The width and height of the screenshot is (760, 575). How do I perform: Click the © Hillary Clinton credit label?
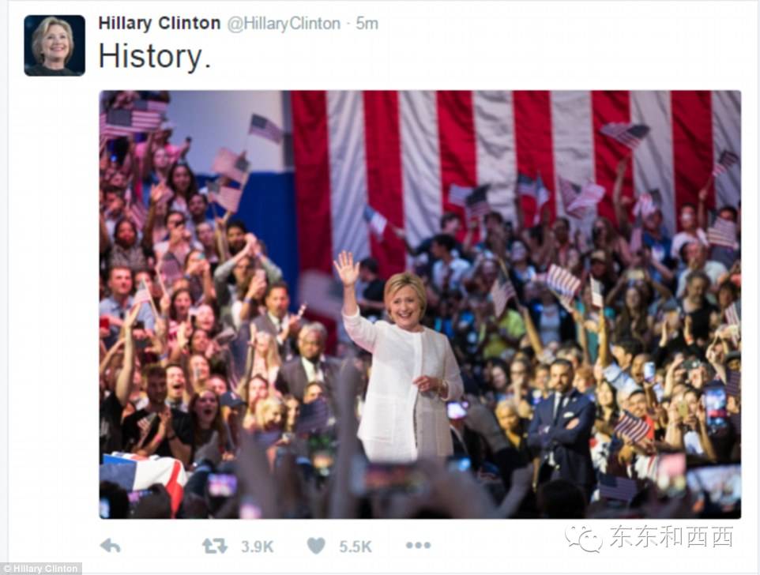tap(41, 568)
